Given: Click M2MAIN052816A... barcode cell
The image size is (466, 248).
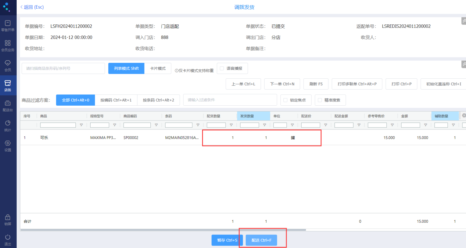Looking at the screenshot, I should [182, 138].
